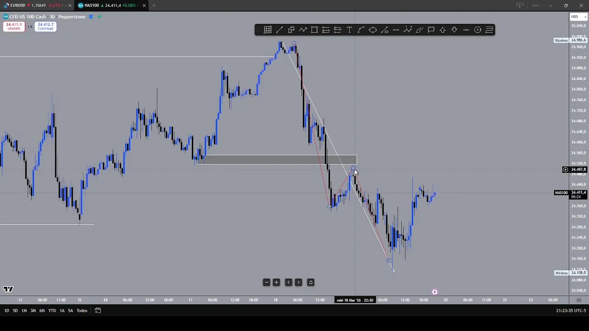Close the EURUSD tab
Viewport: 589px width, 331px height.
(x=69, y=6)
